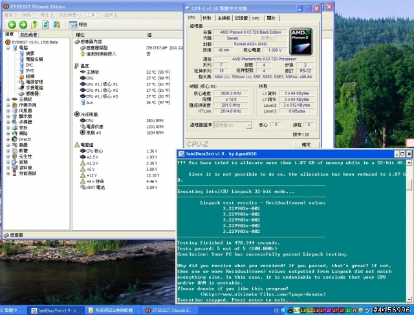Open 處理器選擇 processor selection dropdown in CPU-Z

[x=233, y=125]
